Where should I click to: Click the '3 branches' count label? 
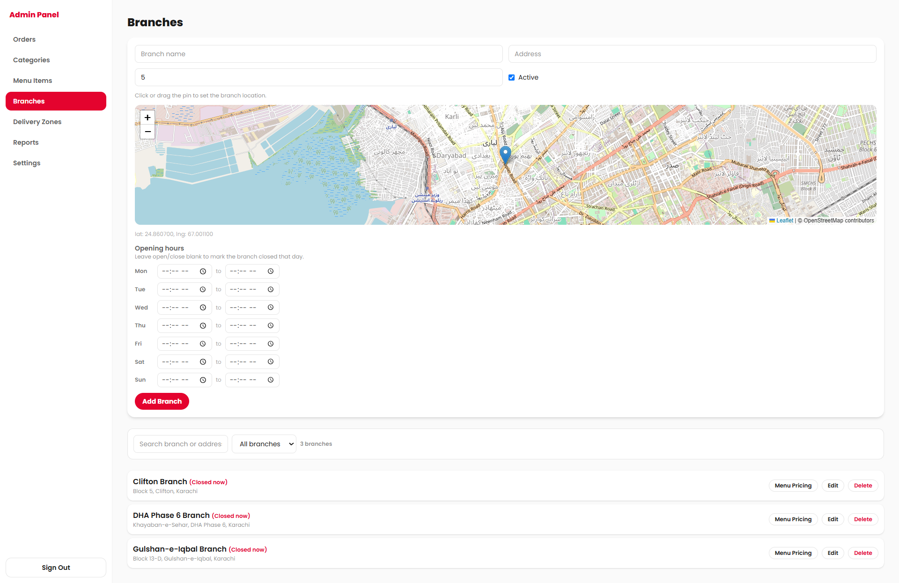[316, 444]
